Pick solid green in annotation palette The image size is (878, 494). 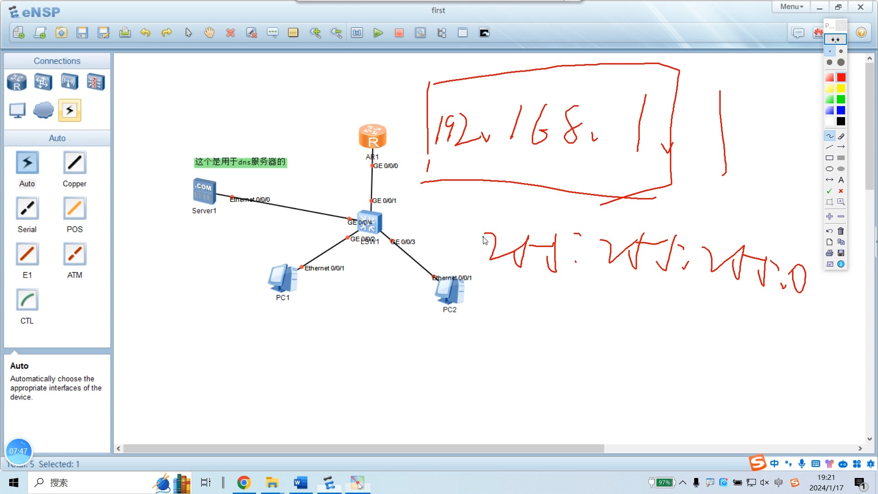(841, 99)
